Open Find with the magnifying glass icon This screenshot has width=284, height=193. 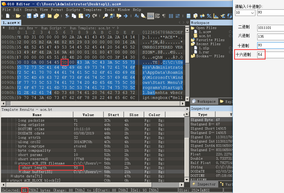[105, 16]
